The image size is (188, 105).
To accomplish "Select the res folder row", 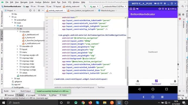I will (24, 29).
